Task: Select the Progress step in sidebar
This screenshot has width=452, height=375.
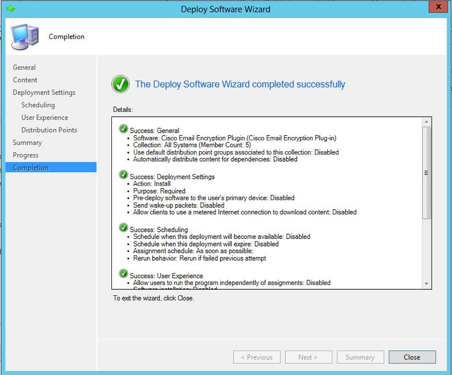Action: point(26,155)
